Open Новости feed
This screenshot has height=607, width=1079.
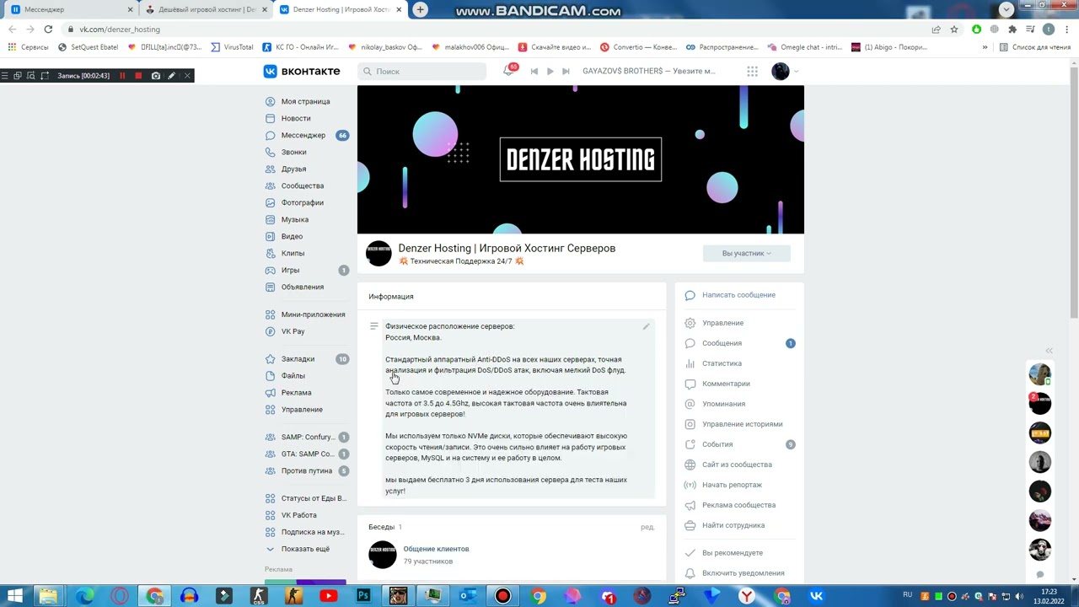tap(295, 118)
